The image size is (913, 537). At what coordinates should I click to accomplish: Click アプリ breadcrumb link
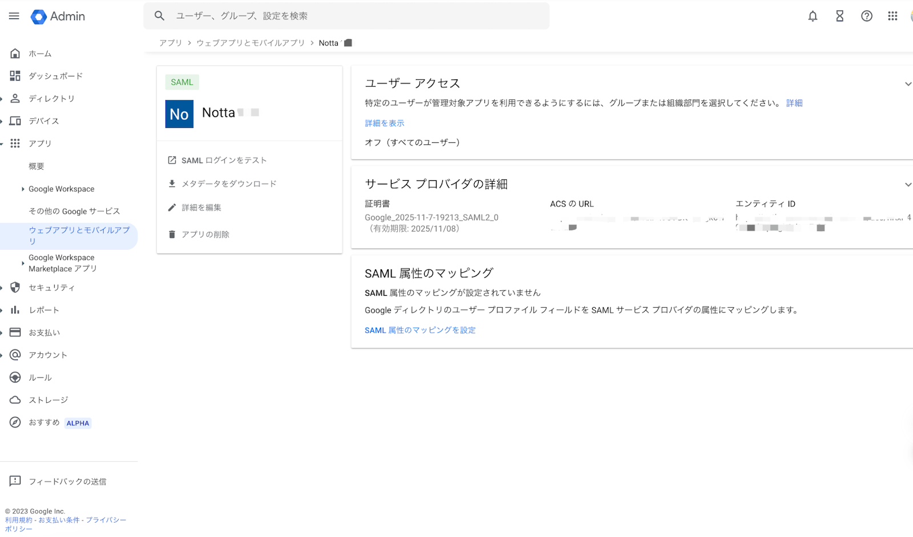point(171,43)
